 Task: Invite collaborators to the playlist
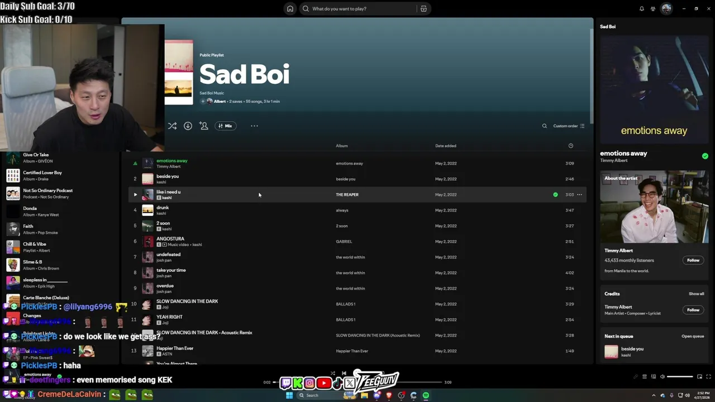[204, 126]
